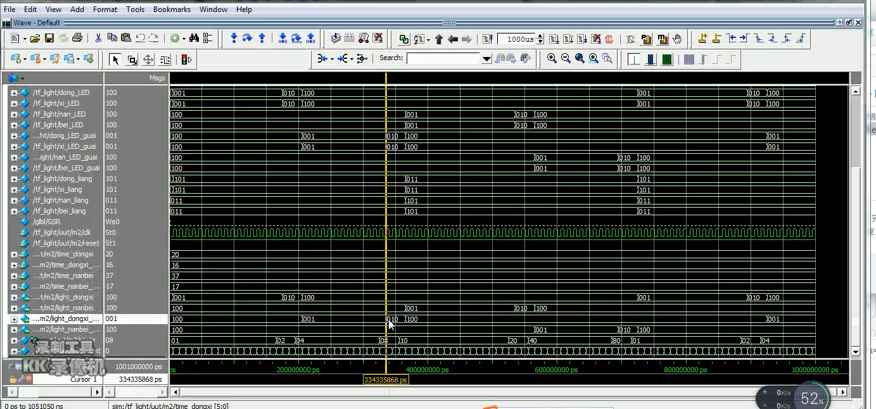Click the Zoom Full icon
Viewport: 876px width, 409px height.
tap(580, 59)
